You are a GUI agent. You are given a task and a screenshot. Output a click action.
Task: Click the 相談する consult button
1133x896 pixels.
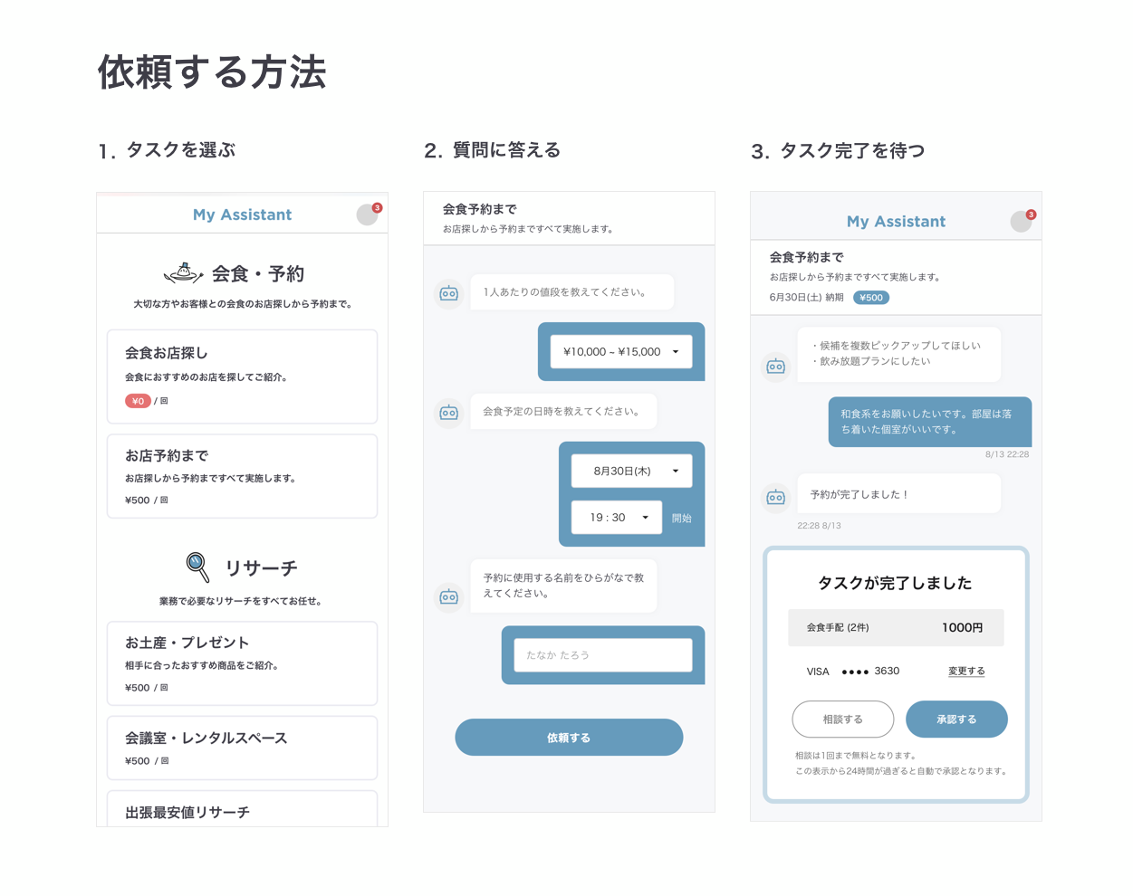point(842,720)
